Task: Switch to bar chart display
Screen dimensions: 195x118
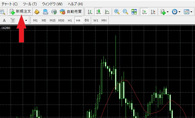Action: pyautogui.click(x=90, y=12)
